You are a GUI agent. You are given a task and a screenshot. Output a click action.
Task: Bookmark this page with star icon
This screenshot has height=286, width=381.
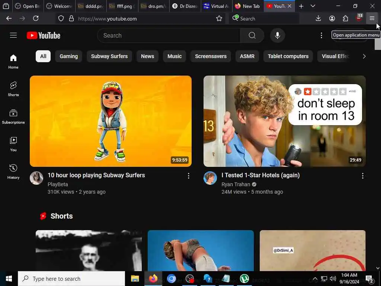click(x=219, y=19)
